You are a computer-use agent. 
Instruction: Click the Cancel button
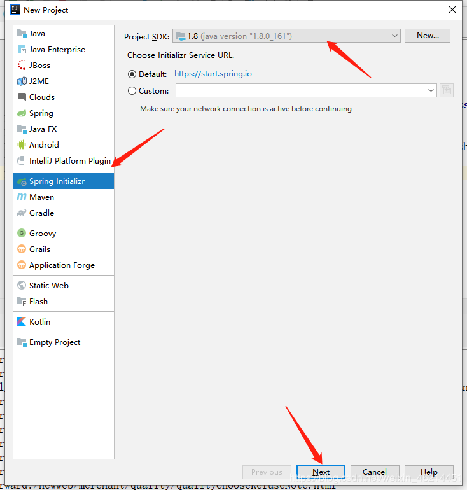[x=375, y=472]
